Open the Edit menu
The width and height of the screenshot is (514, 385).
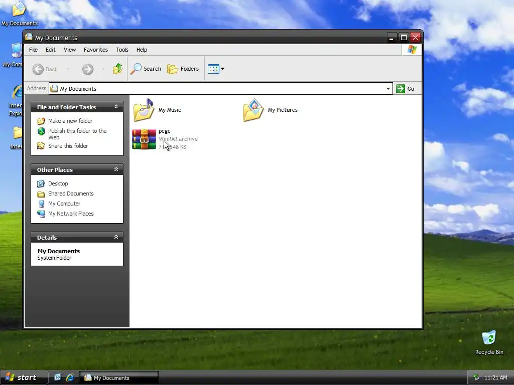tap(51, 50)
